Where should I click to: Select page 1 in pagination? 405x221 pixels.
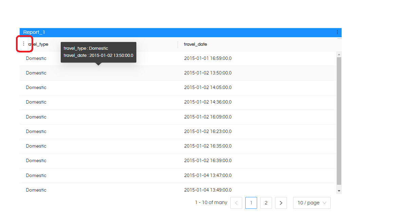pos(251,203)
